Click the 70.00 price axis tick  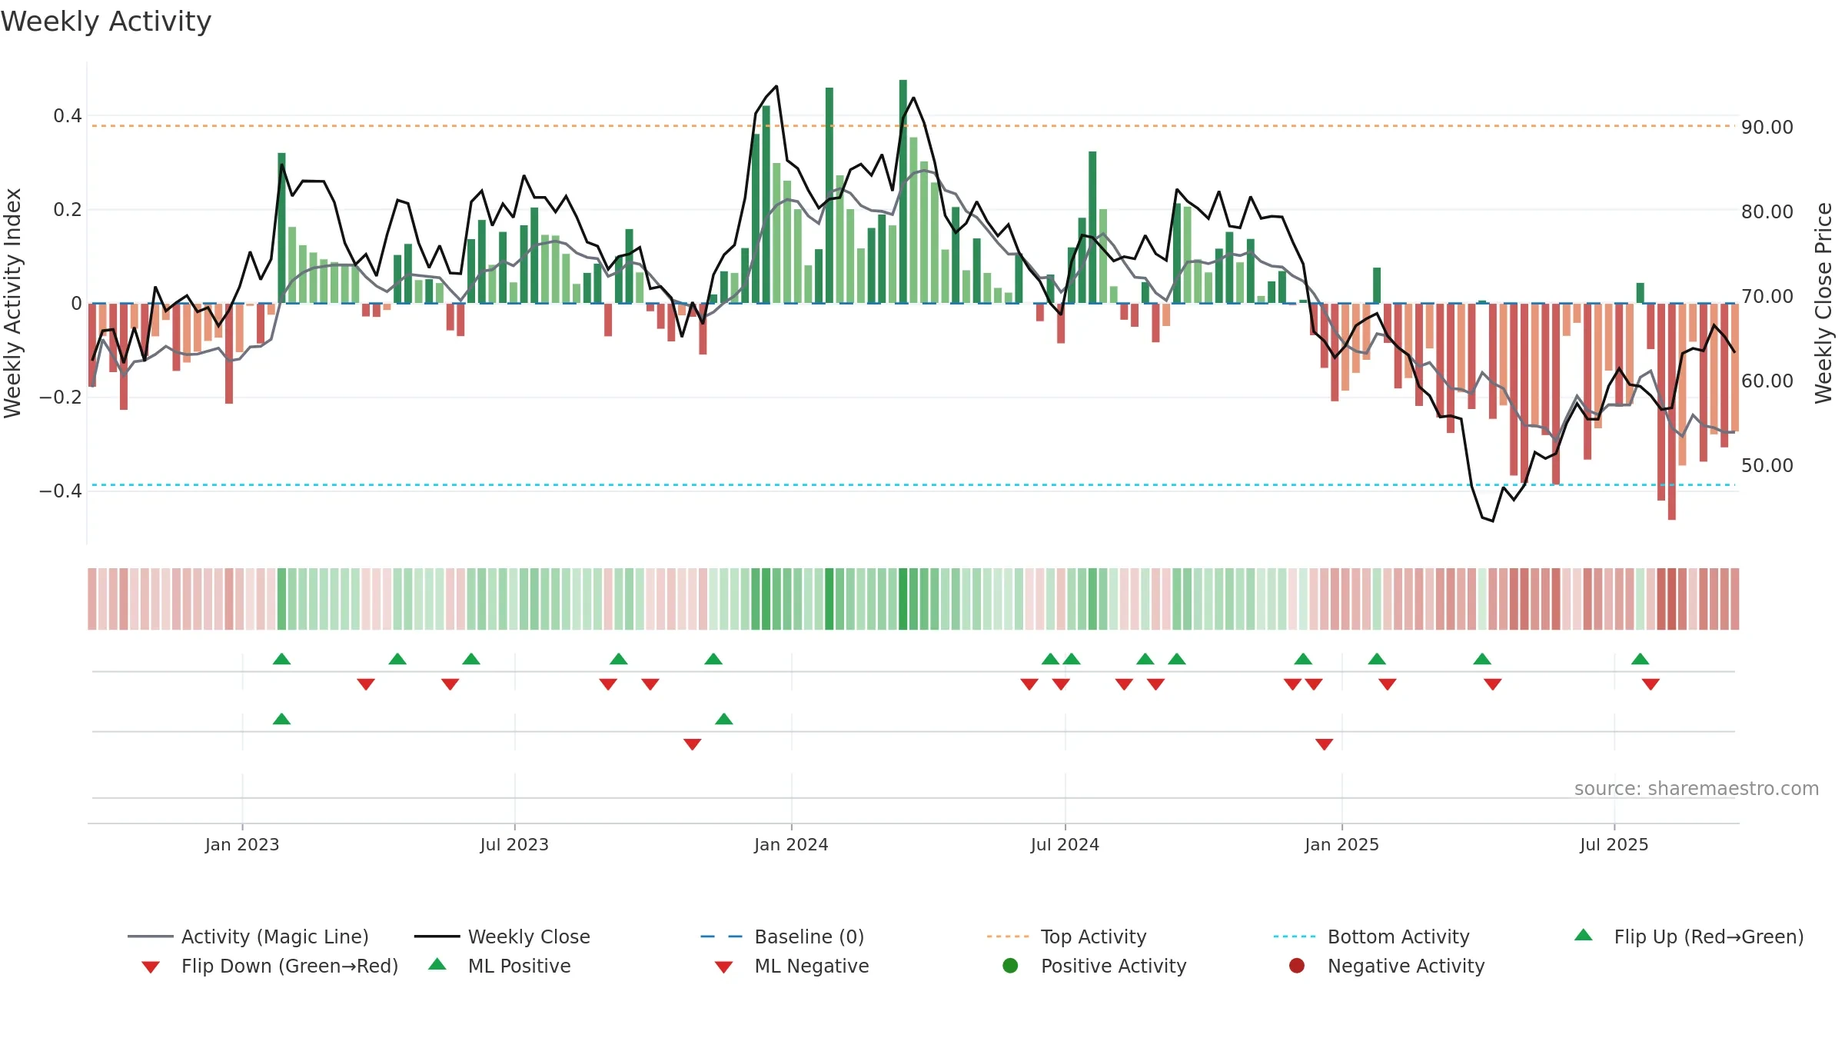tap(1767, 296)
